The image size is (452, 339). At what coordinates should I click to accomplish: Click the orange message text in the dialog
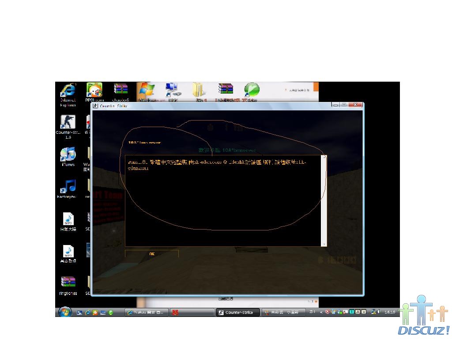pos(217,165)
